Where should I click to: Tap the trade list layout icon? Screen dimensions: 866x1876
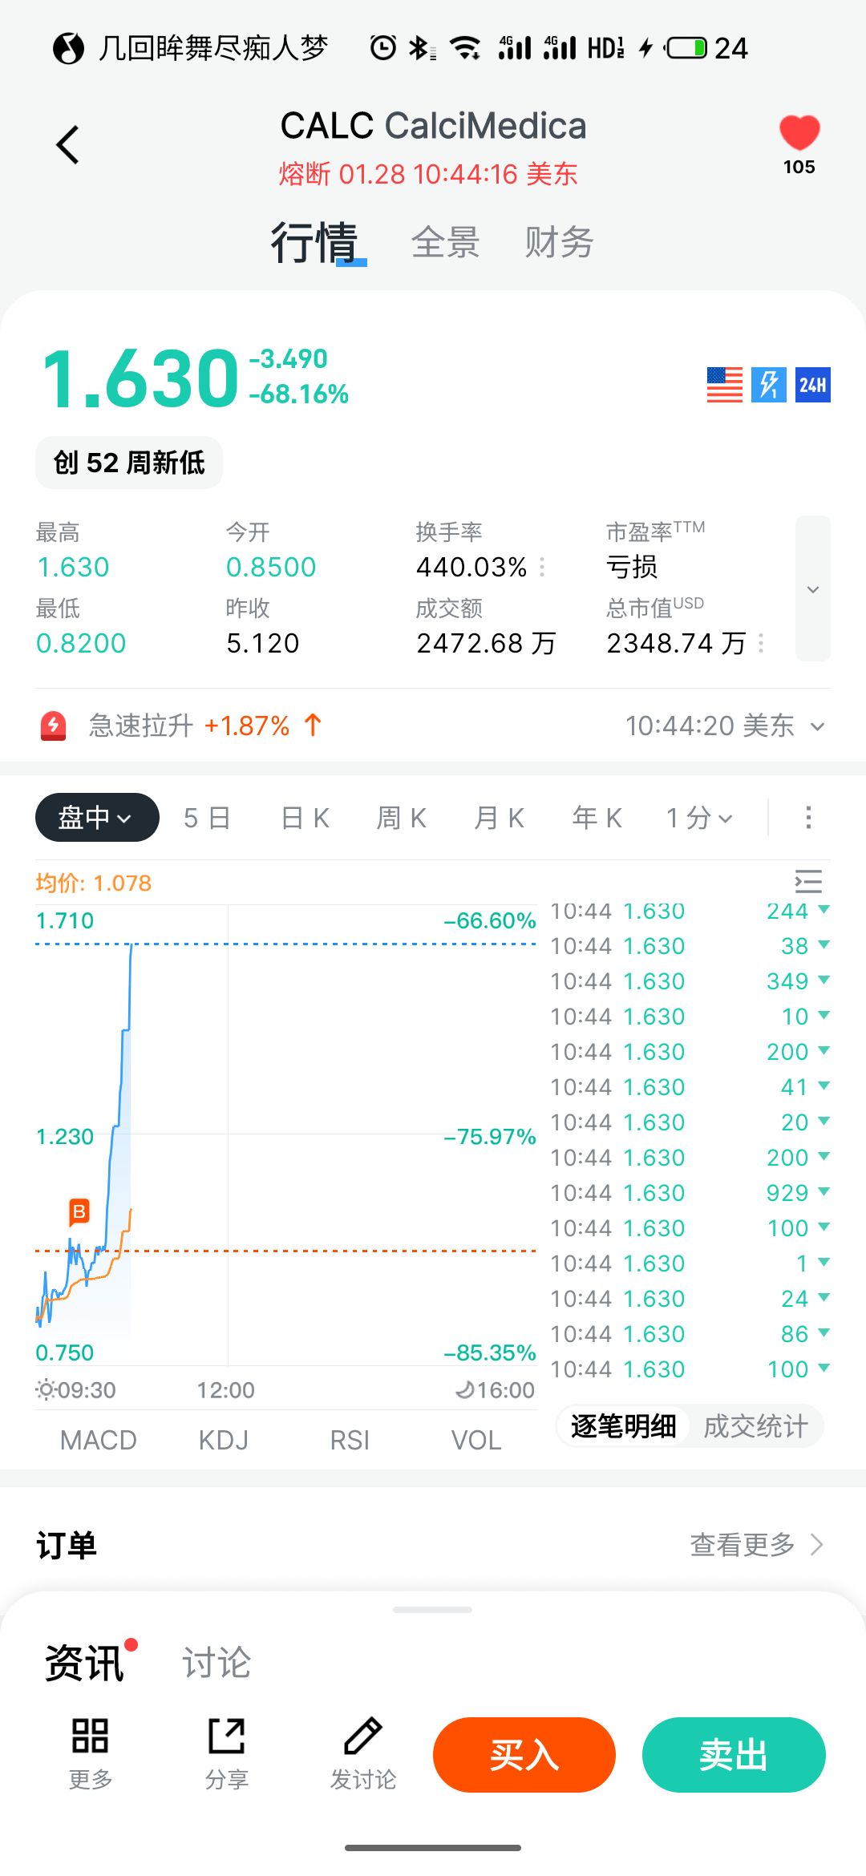[x=808, y=881]
